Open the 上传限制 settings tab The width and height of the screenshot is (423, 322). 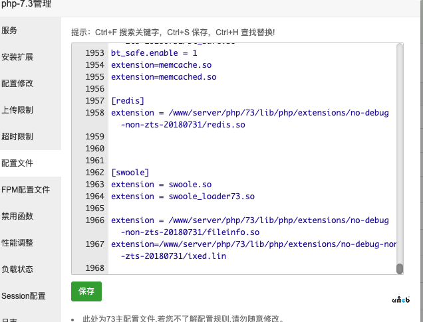[x=17, y=110]
